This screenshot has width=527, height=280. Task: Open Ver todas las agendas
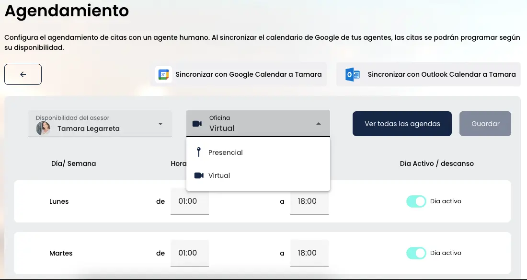402,124
